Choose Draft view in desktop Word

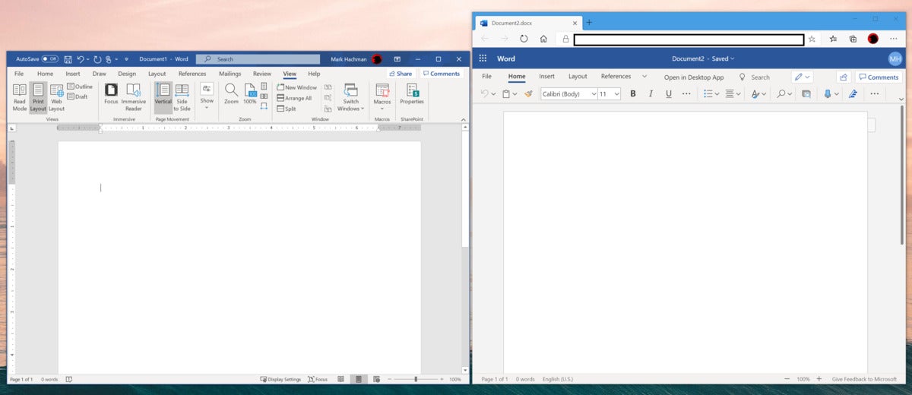(78, 96)
